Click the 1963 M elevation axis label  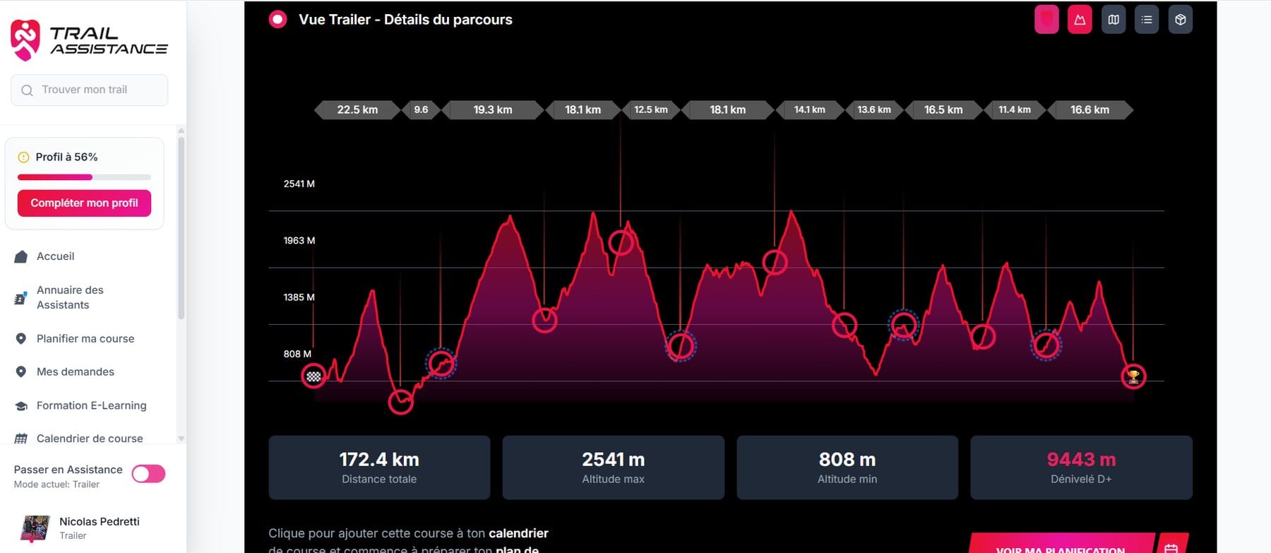(299, 241)
